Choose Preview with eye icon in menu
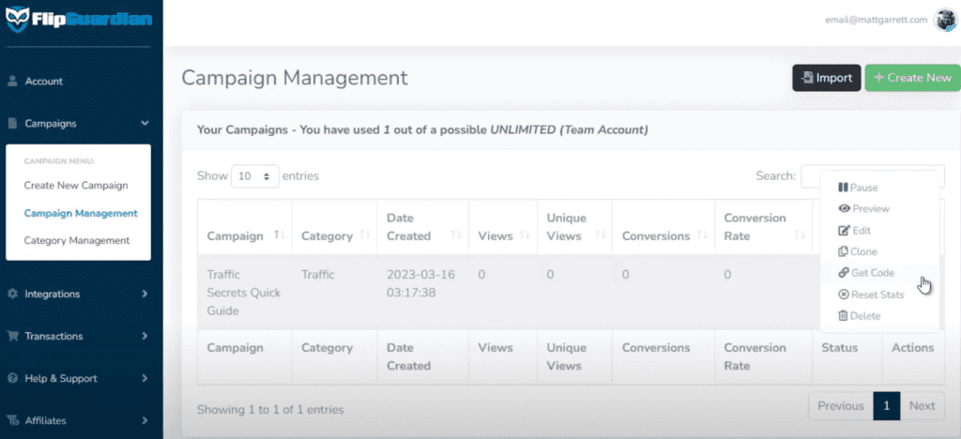961x439 pixels. point(863,208)
